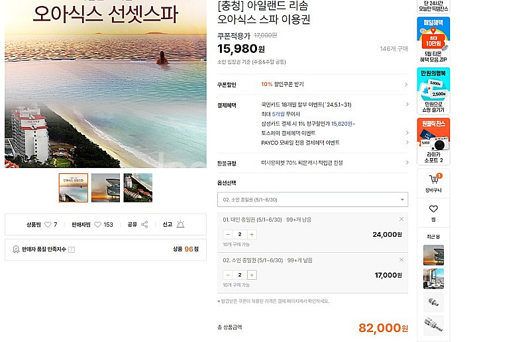Decrease quantity for 소인 종일권
Image resolution: width=530 pixels, height=342 pixels.
point(228,275)
